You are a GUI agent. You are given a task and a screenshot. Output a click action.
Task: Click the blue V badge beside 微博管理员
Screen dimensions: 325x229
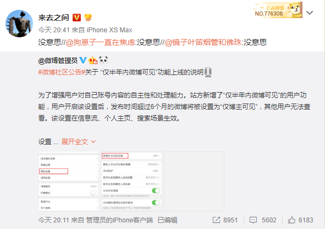click(83, 60)
